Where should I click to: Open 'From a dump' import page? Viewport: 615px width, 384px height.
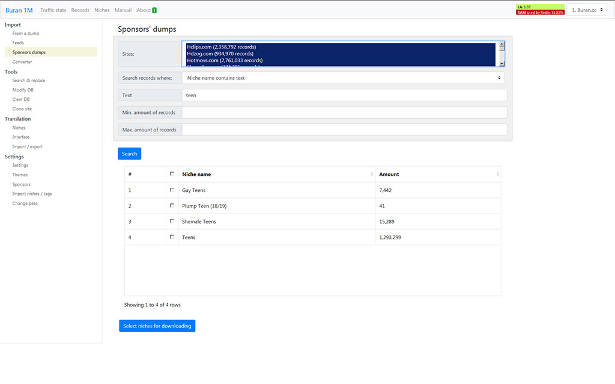(25, 34)
